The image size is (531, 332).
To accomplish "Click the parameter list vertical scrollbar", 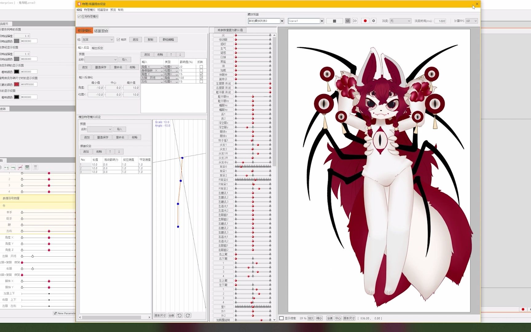I will [274, 101].
